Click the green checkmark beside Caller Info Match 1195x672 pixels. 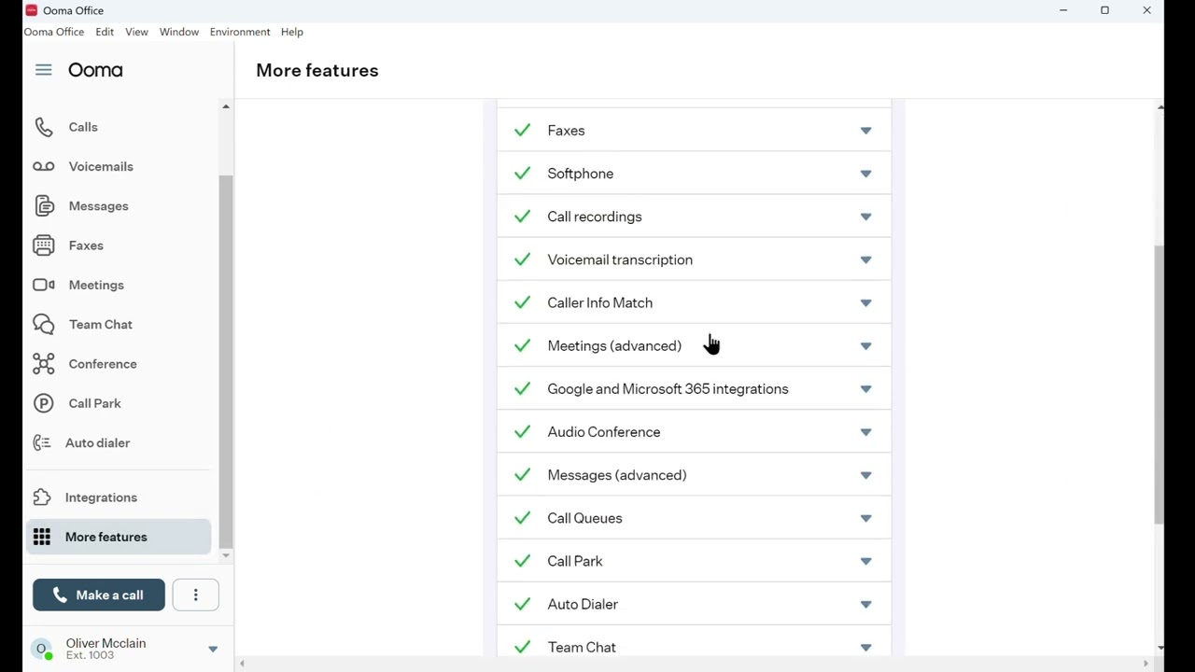pos(522,302)
